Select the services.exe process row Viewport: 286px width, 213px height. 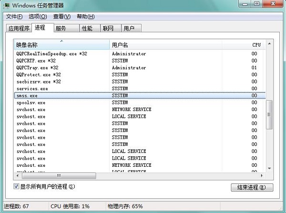pyautogui.click(x=140, y=89)
